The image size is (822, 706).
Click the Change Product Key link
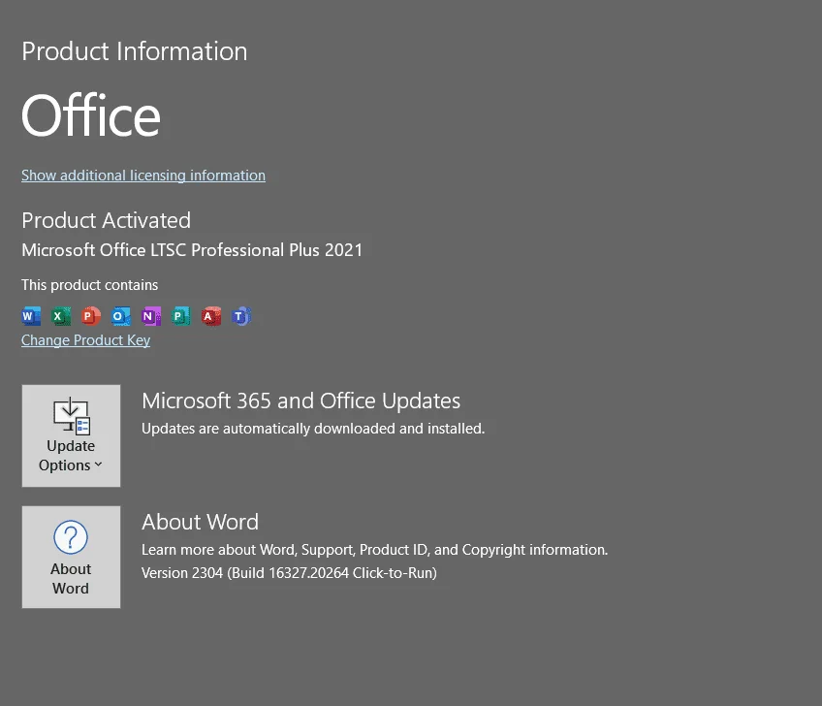point(85,340)
